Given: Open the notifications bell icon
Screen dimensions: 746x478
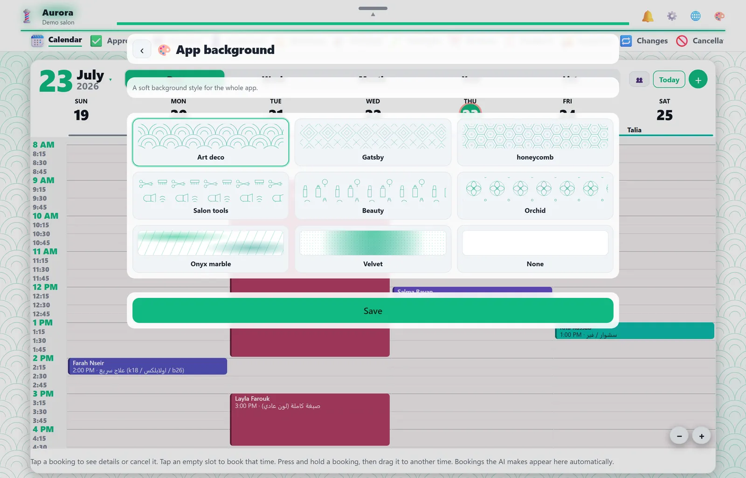Looking at the screenshot, I should pos(648,16).
